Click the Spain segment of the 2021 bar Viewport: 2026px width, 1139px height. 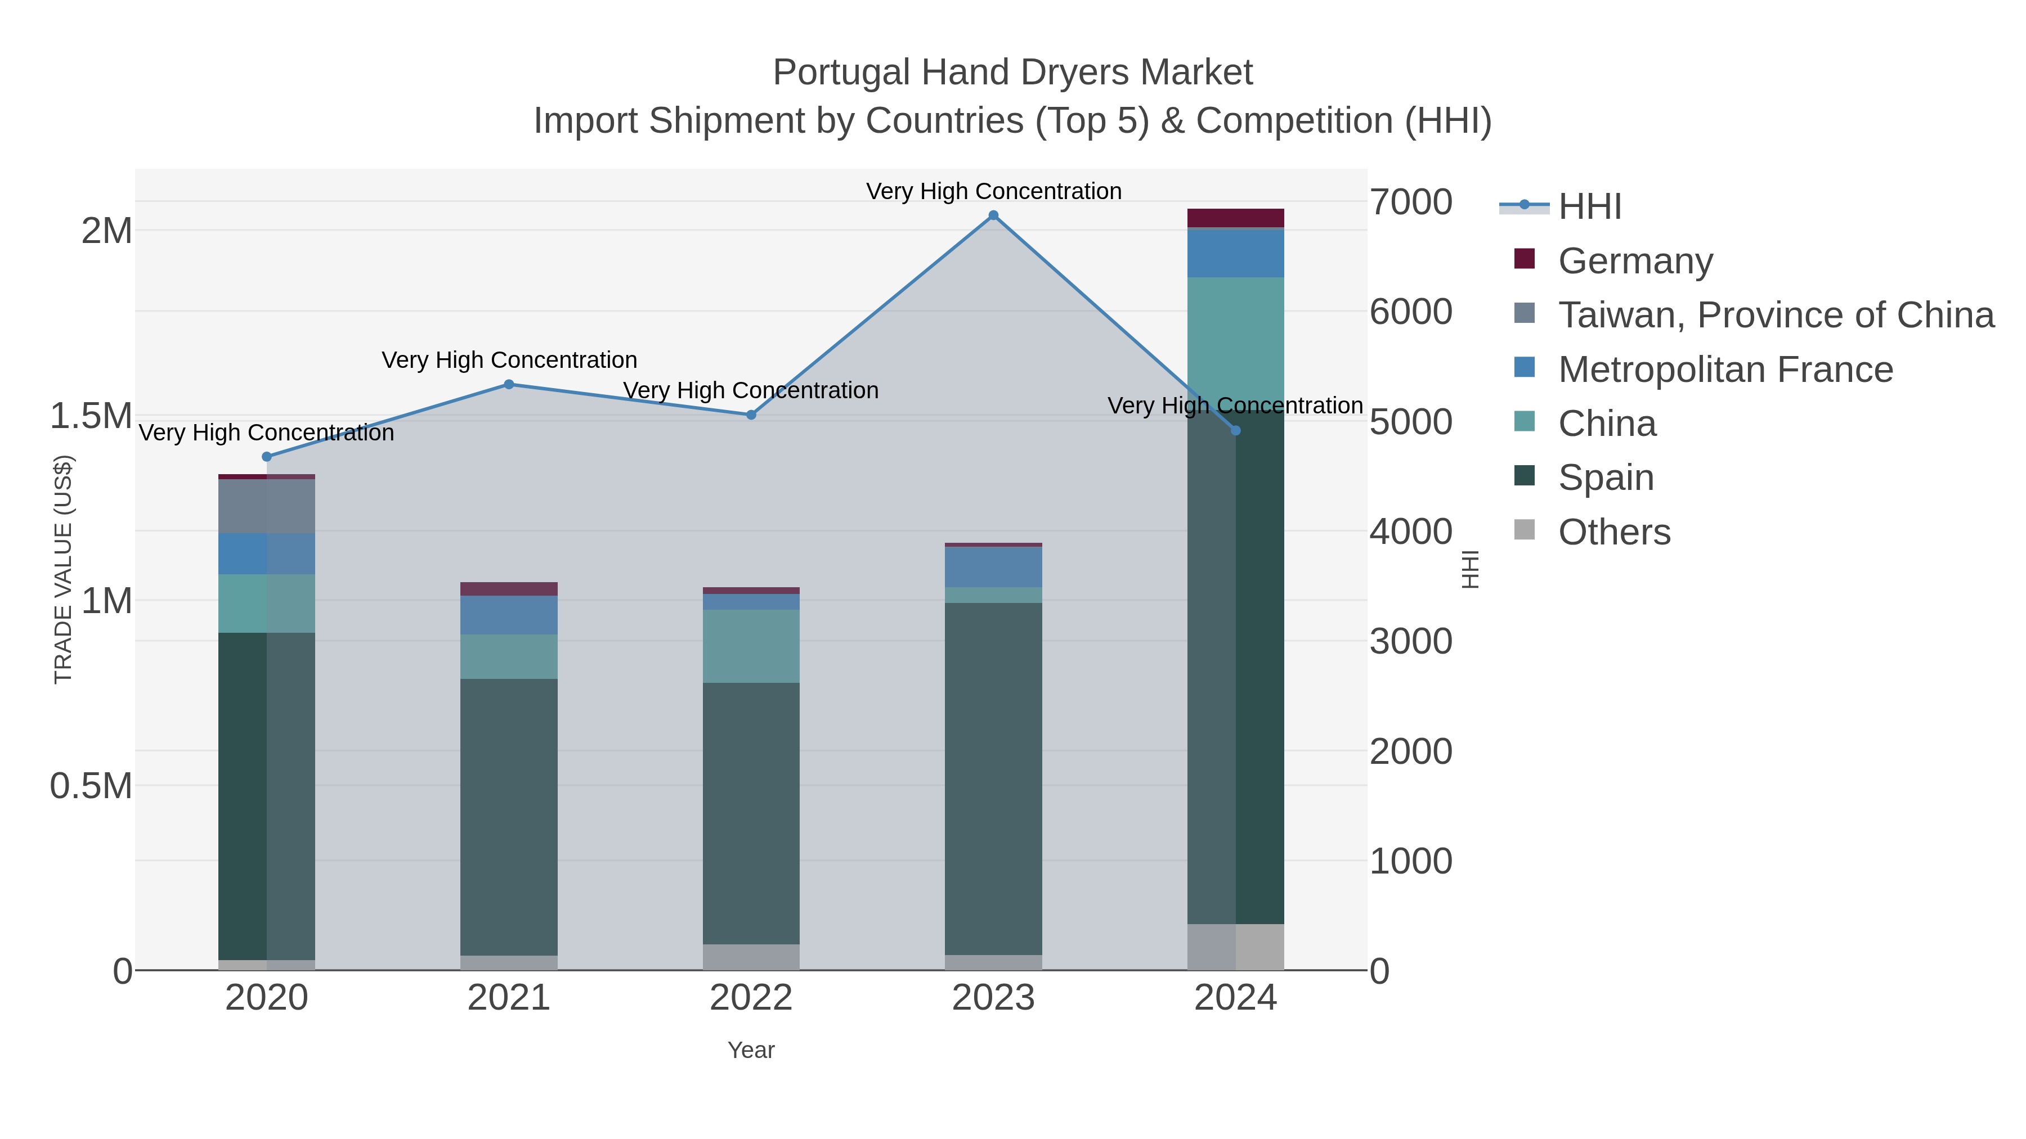click(x=509, y=817)
